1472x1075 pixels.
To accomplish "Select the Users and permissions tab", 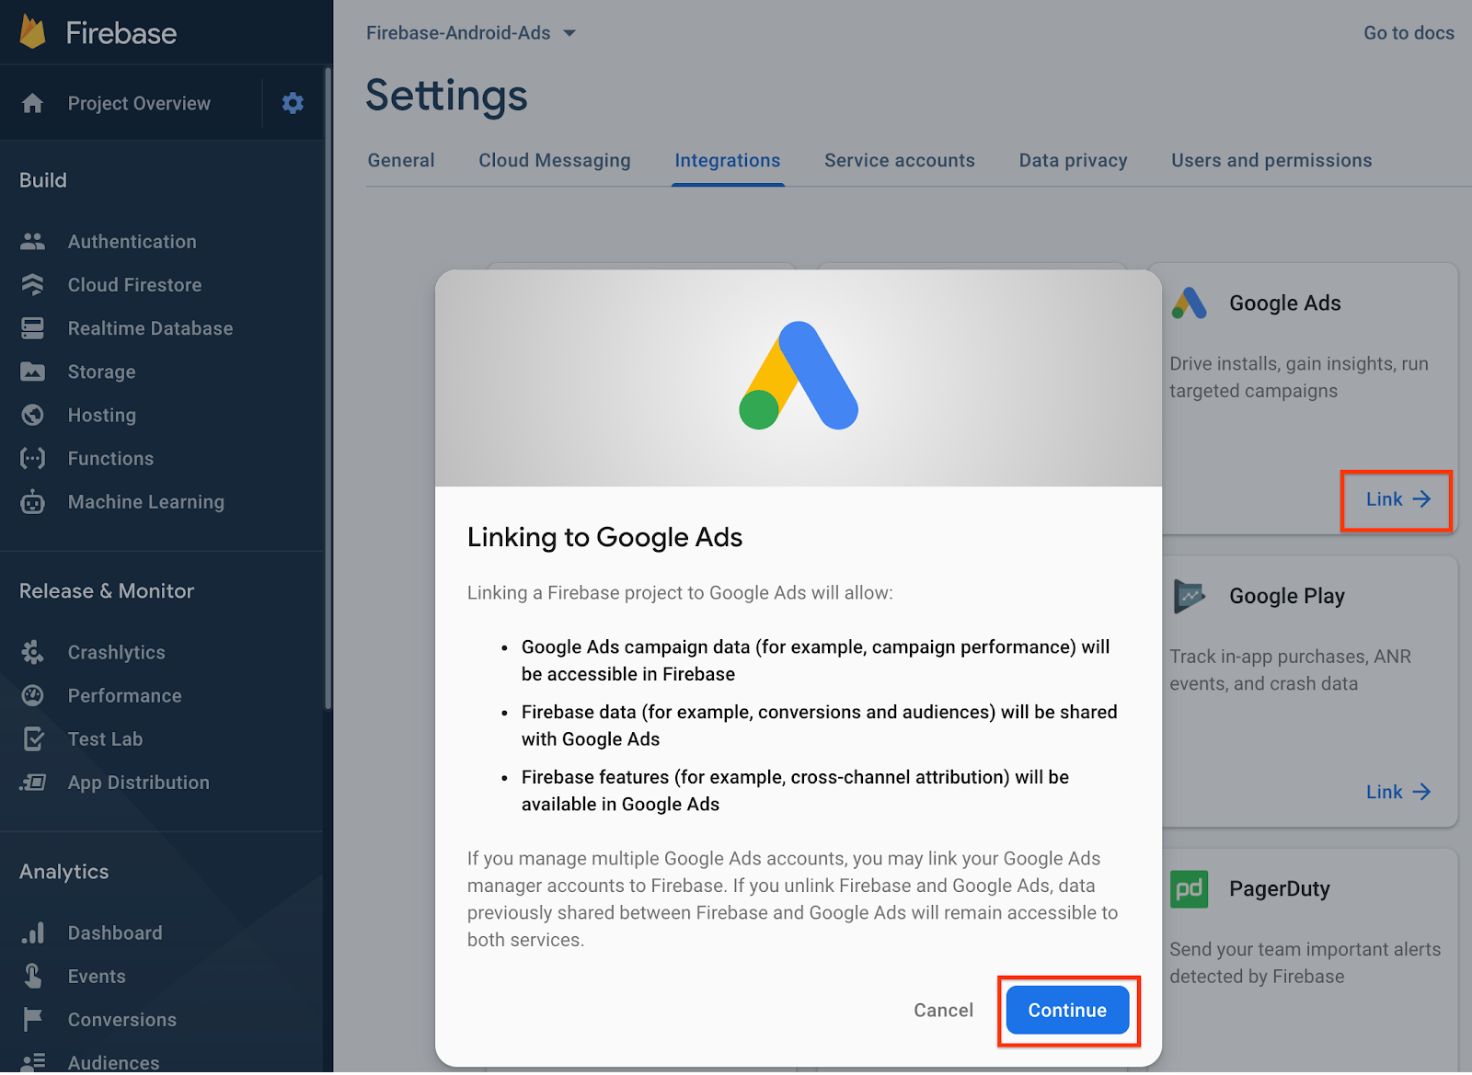I will 1271,161.
